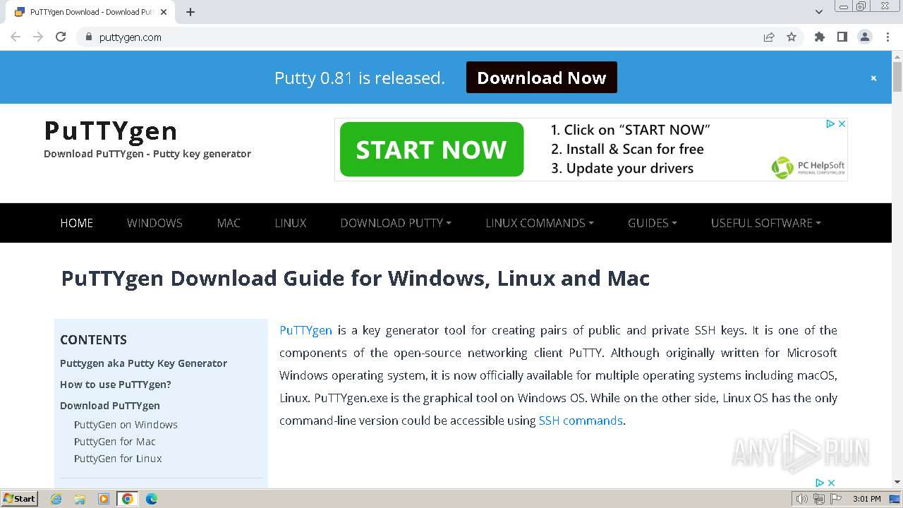The image size is (903, 508).
Task: Click the PuTTYgen site title
Action: (111, 131)
